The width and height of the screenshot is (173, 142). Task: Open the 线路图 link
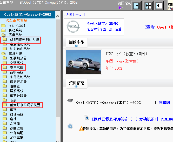pyautogui.click(x=164, y=103)
